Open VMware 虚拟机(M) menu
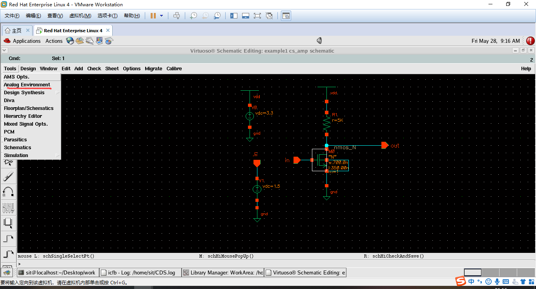The width and height of the screenshot is (536, 289). point(80,16)
